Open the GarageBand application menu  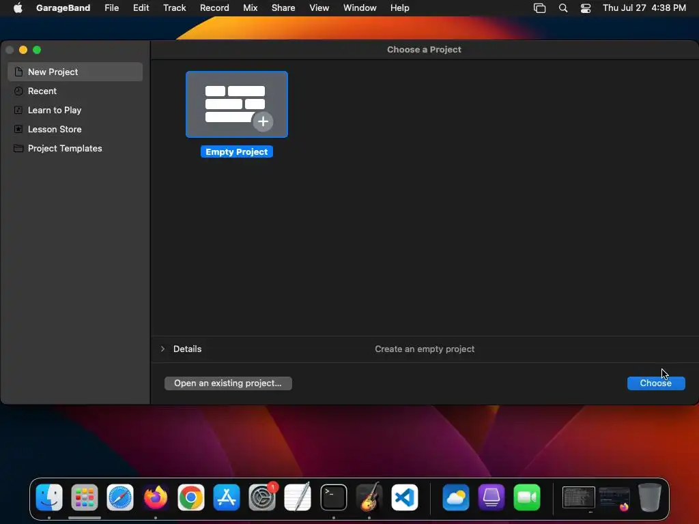click(x=63, y=8)
